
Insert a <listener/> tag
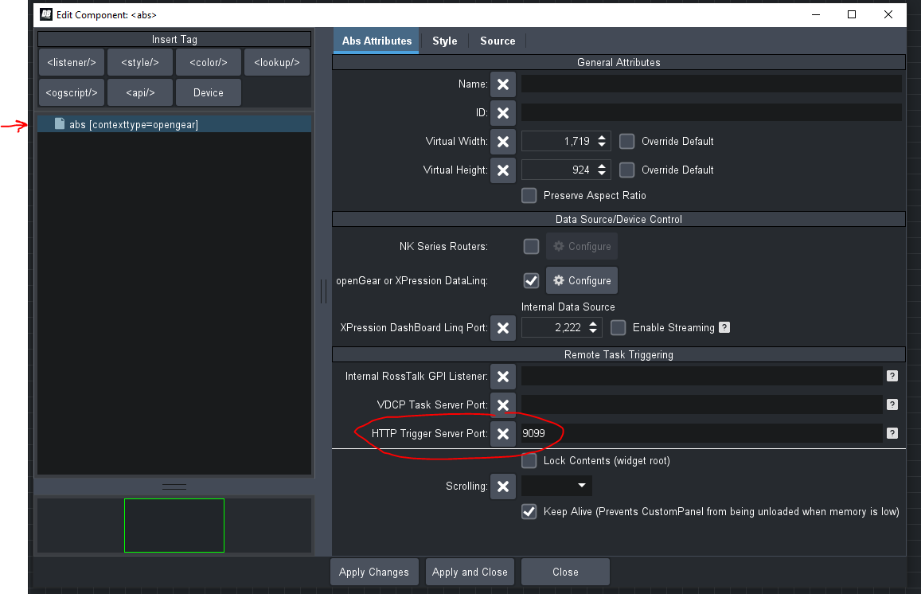pos(72,62)
